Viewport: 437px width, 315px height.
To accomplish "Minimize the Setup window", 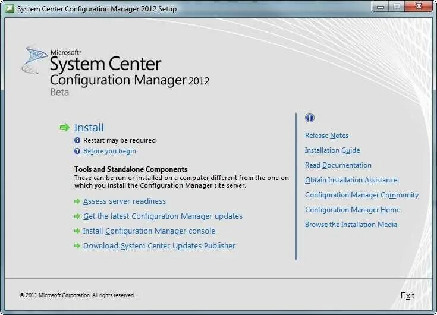I will pos(381,7).
